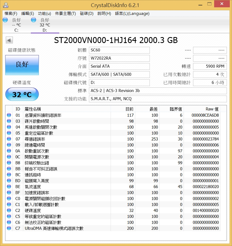Open the 檔案(F) menu
The image size is (232, 246).
pos(11,14)
